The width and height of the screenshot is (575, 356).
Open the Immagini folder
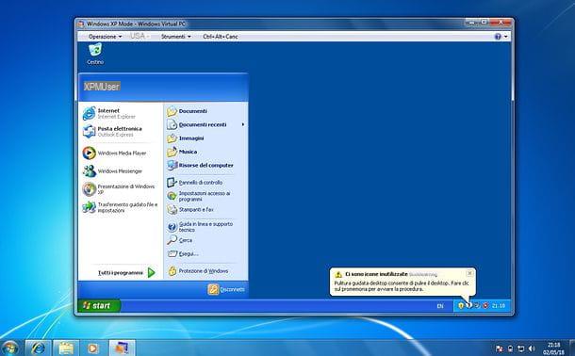click(185, 138)
